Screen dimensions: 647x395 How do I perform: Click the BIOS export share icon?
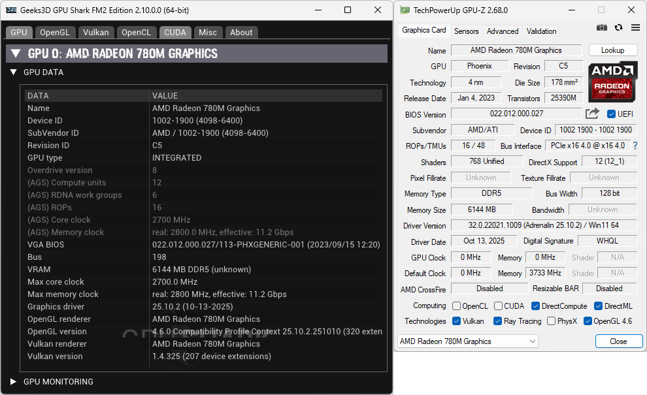pyautogui.click(x=593, y=114)
